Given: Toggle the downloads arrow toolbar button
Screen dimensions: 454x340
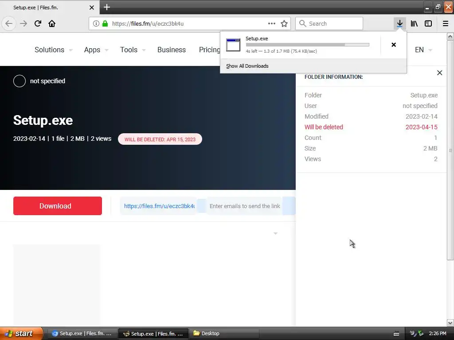Looking at the screenshot, I should [x=399, y=24].
